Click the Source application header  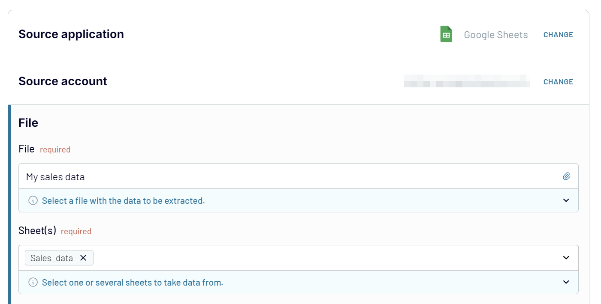click(71, 34)
